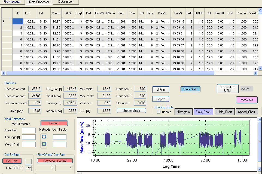Click the Correction Control button
The width and height of the screenshot is (262, 174).
point(55,161)
